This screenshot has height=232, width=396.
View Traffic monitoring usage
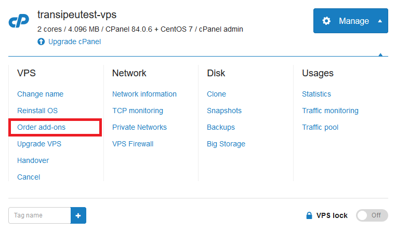[331, 111]
